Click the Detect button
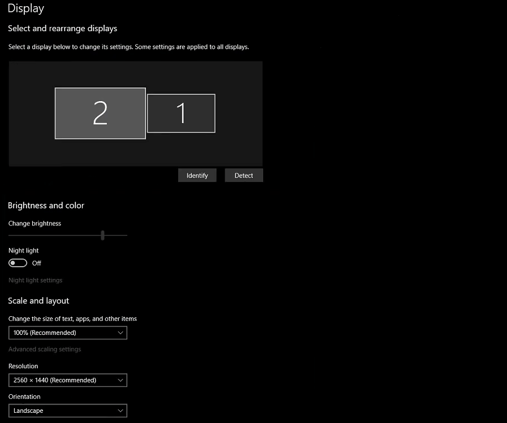507x423 pixels. [x=243, y=175]
